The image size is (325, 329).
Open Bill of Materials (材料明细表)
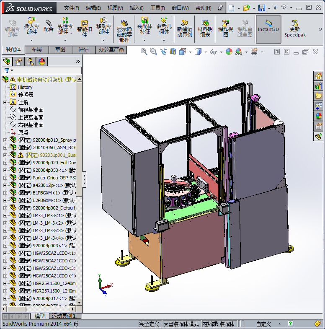(205, 28)
